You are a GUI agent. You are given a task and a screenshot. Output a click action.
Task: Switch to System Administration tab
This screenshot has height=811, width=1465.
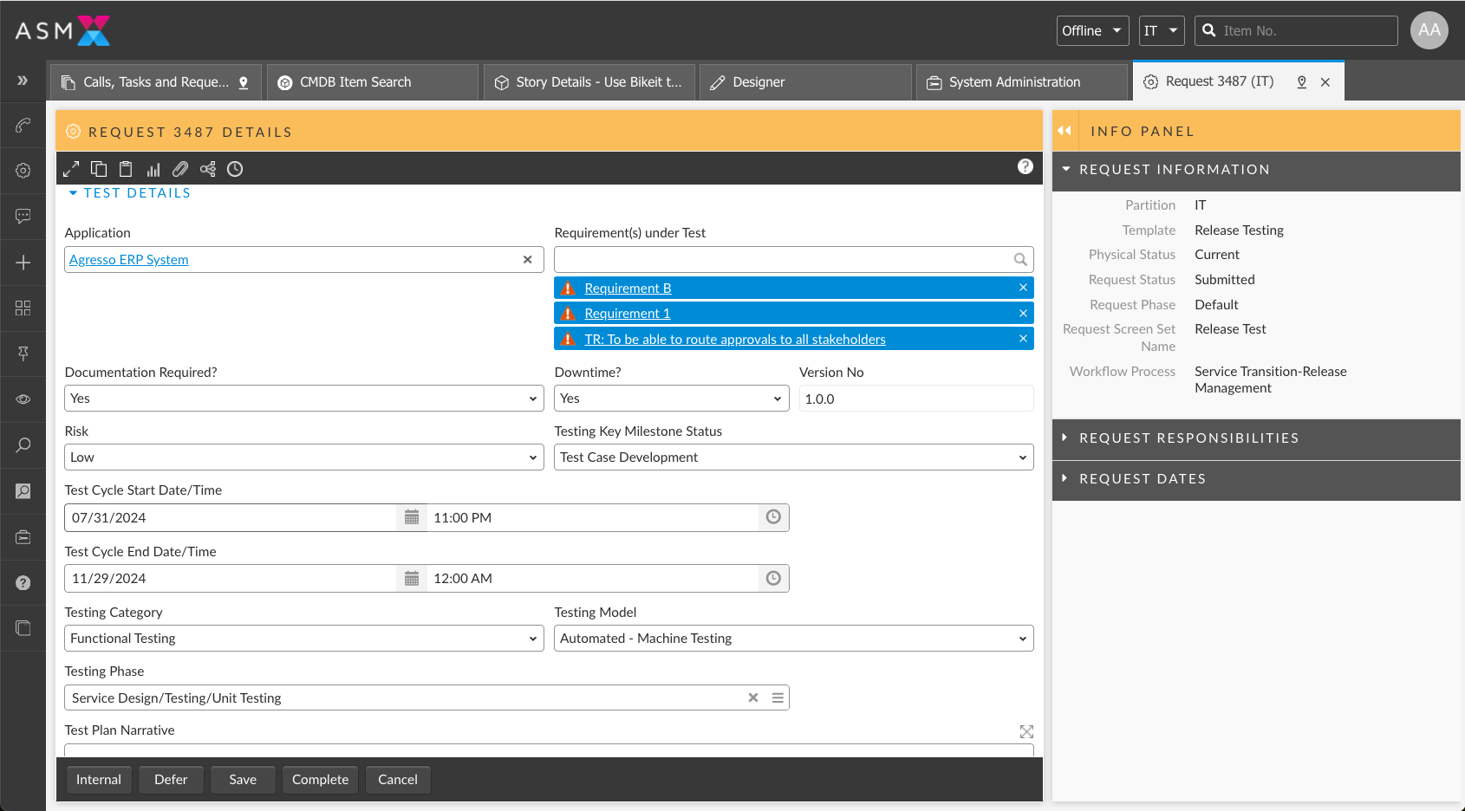pyautogui.click(x=1022, y=82)
